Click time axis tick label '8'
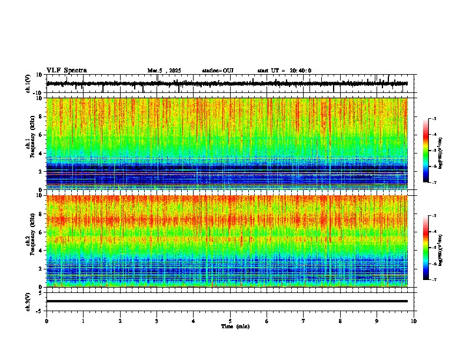 340,321
